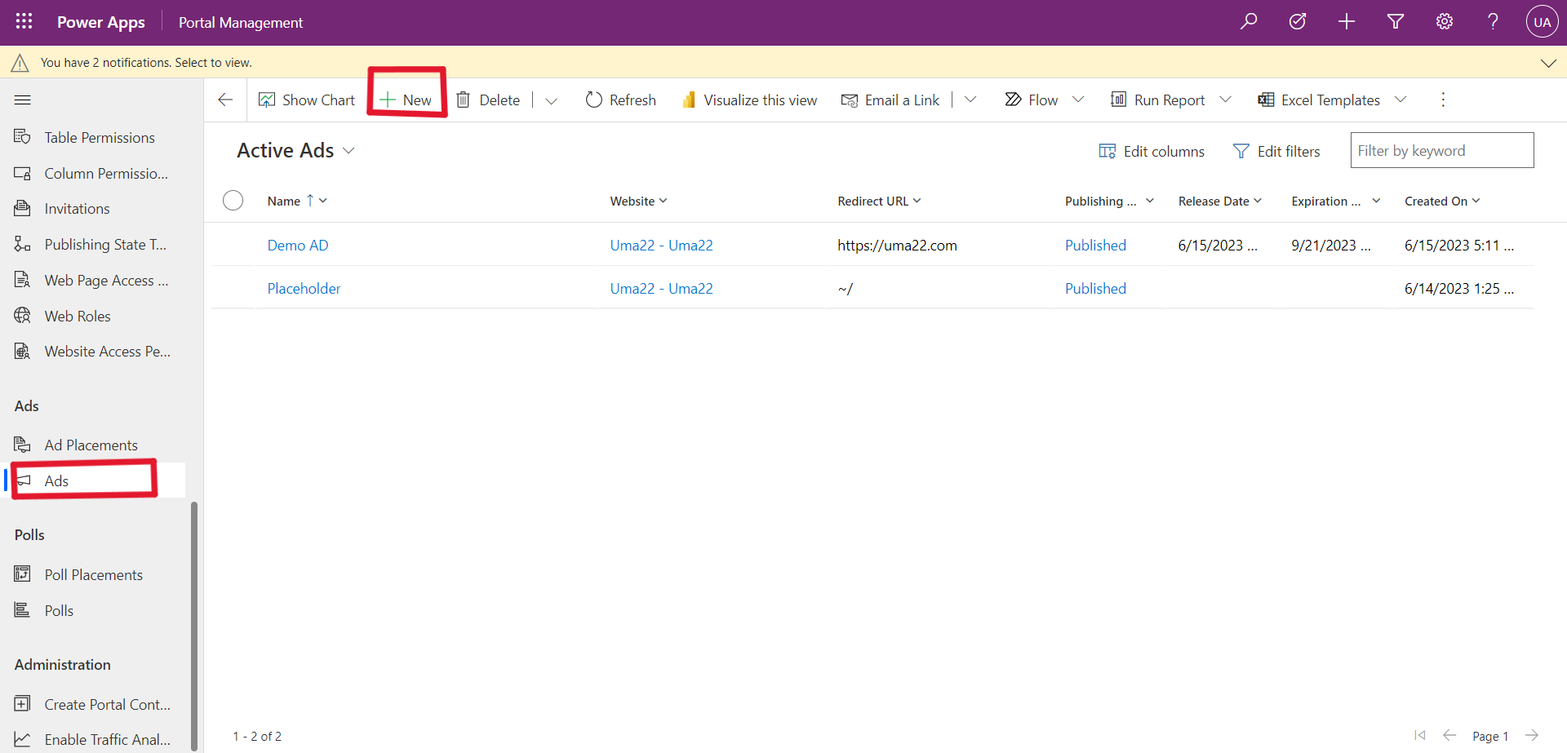1567x753 pixels.
Task: Click the notification warning triangle icon
Action: tap(20, 63)
